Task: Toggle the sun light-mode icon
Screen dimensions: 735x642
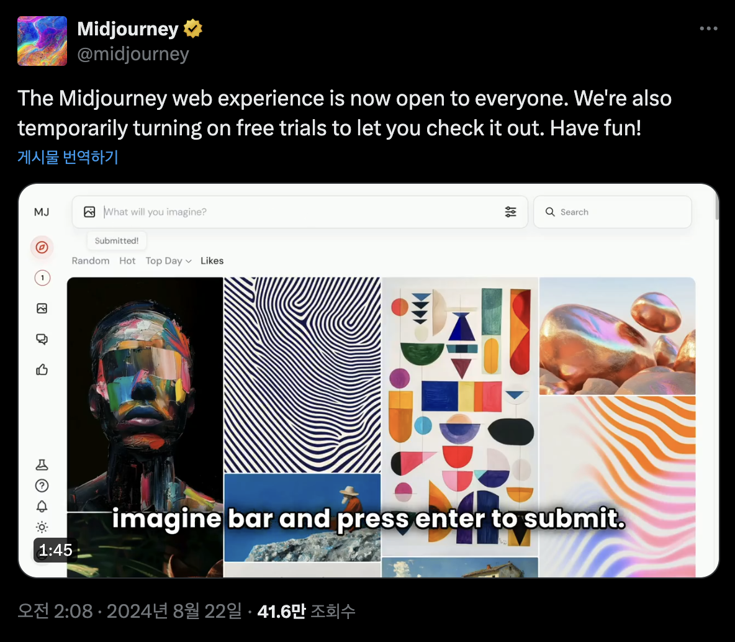Action: (x=42, y=527)
